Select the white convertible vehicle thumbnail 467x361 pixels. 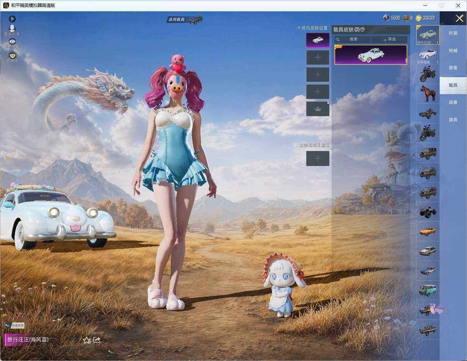[428, 55]
